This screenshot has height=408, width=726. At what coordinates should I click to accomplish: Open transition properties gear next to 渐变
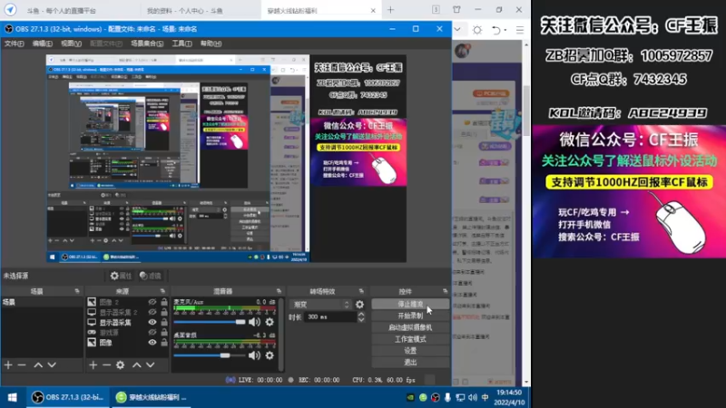(x=359, y=305)
